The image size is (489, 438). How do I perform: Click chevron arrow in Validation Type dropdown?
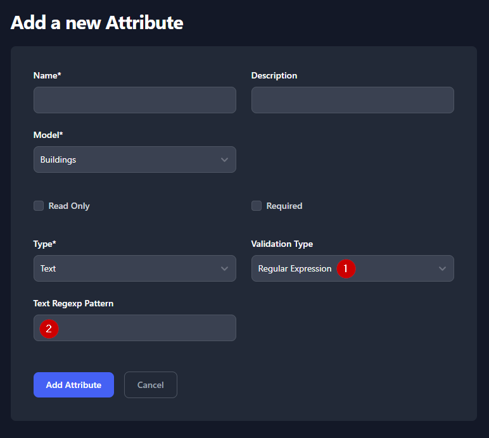442,268
